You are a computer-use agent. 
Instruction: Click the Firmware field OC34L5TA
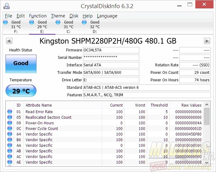point(111,50)
